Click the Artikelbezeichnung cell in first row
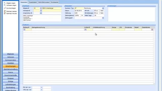Viewport: 162px width, 91px height. [102, 30]
